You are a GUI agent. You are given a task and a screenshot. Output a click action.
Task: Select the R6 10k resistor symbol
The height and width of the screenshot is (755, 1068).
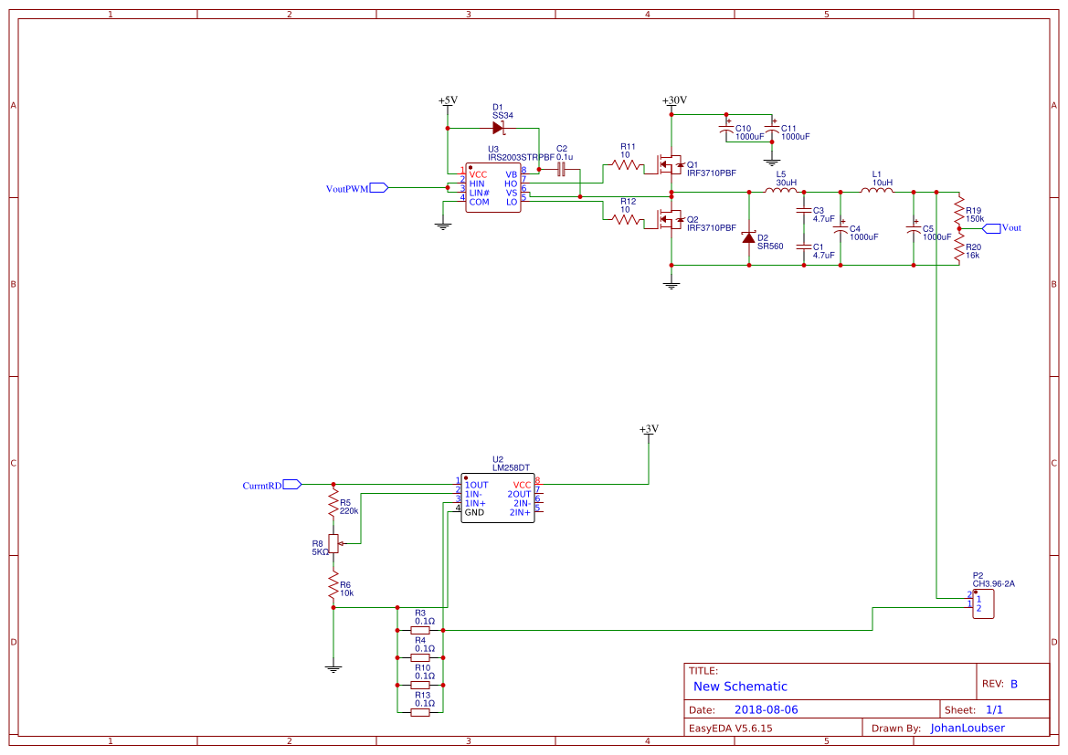[x=333, y=585]
